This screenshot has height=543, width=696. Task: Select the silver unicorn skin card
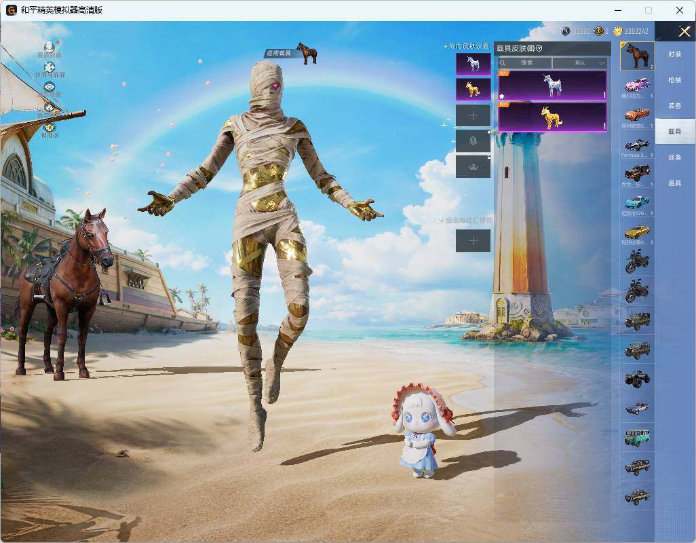(x=552, y=86)
